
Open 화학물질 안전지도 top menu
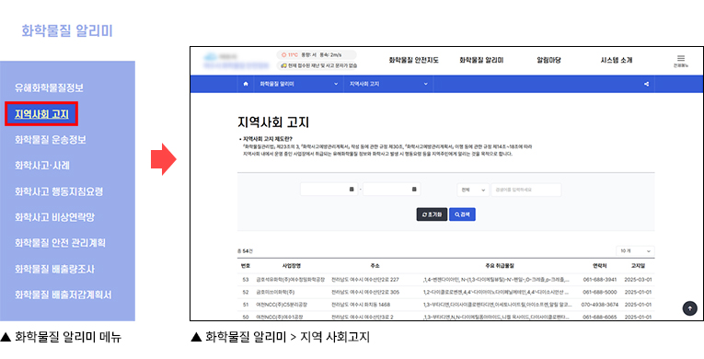(x=413, y=60)
